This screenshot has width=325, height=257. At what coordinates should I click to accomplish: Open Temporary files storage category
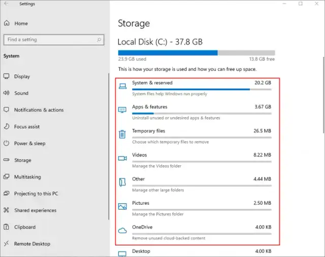[x=195, y=136]
